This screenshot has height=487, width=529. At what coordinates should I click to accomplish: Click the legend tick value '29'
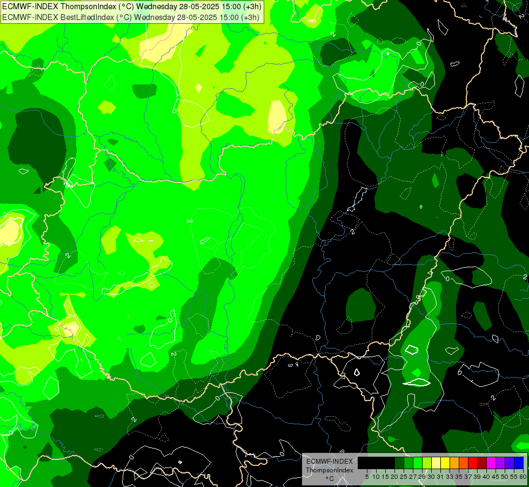423,477
